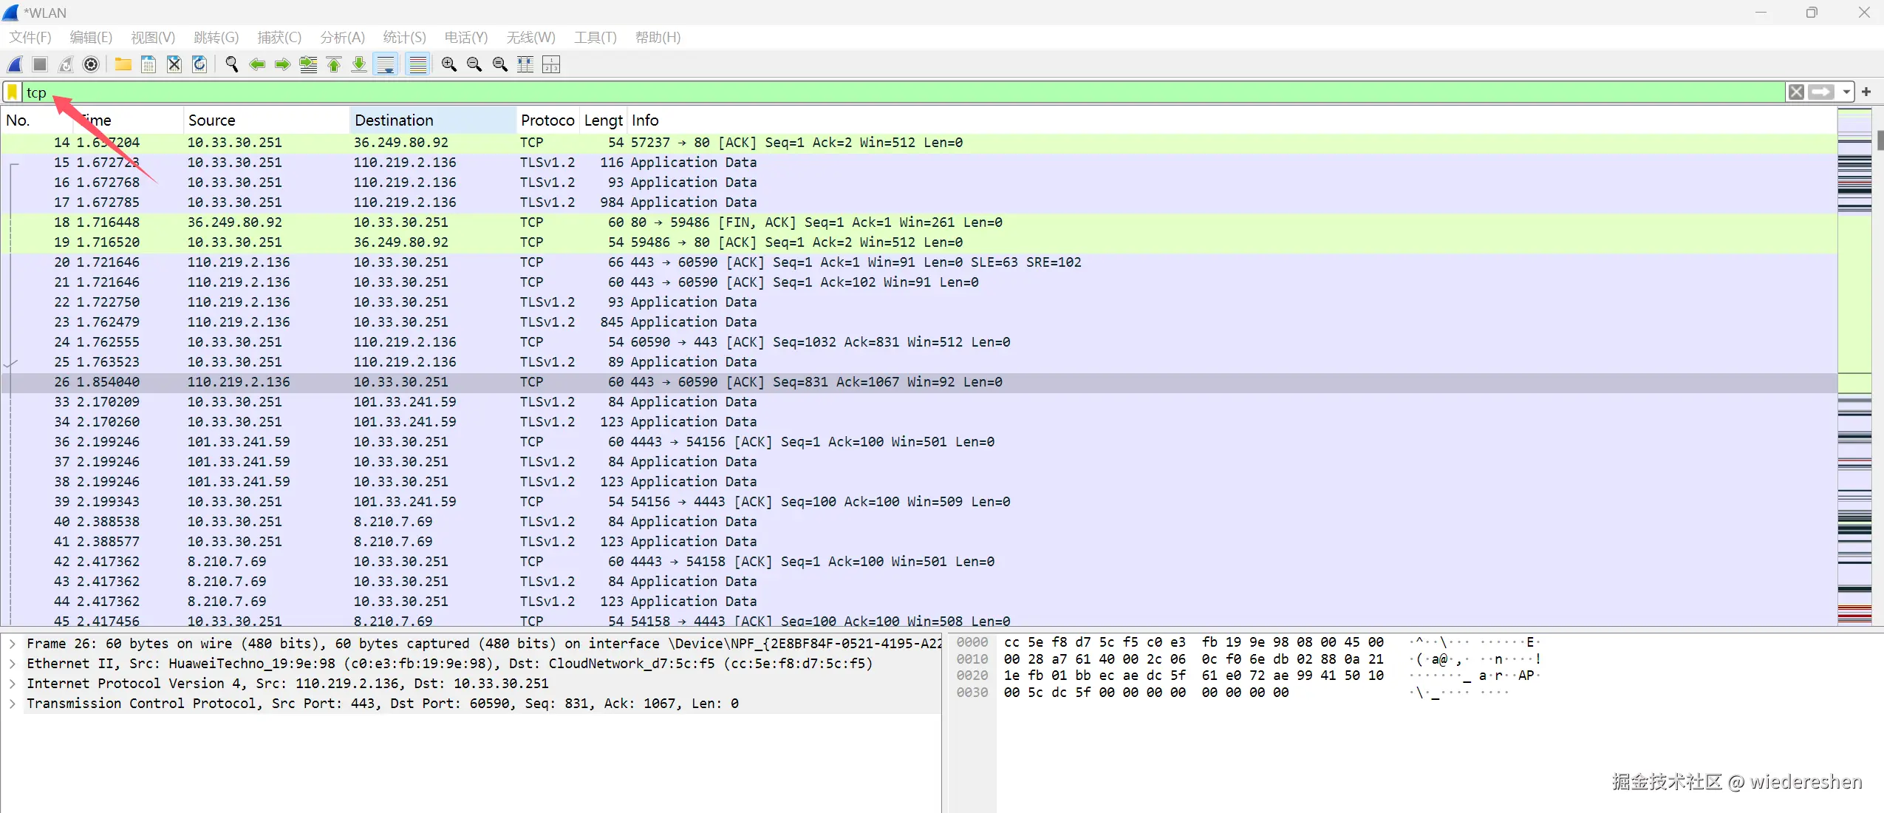
Task: Jump to the last packet
Action: coord(359,65)
